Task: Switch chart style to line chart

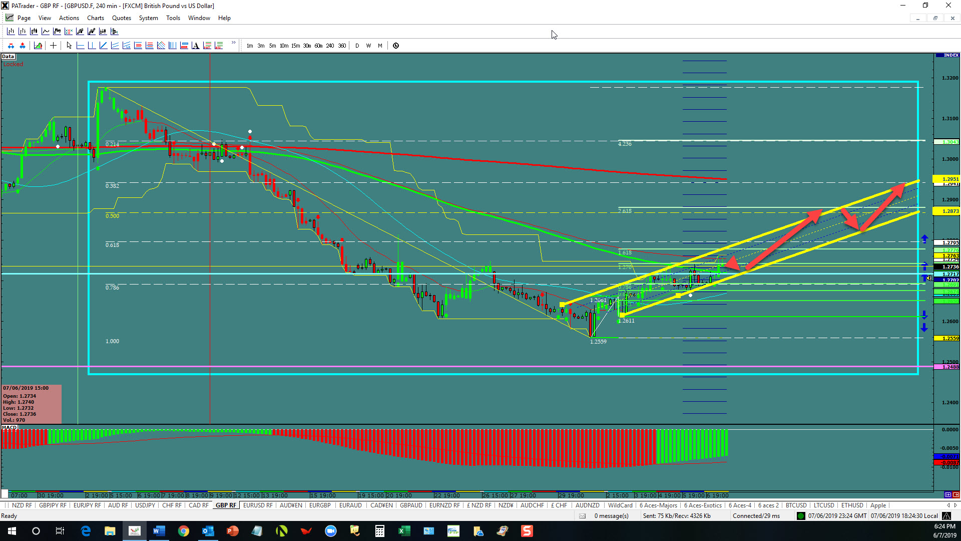Action: (x=45, y=32)
